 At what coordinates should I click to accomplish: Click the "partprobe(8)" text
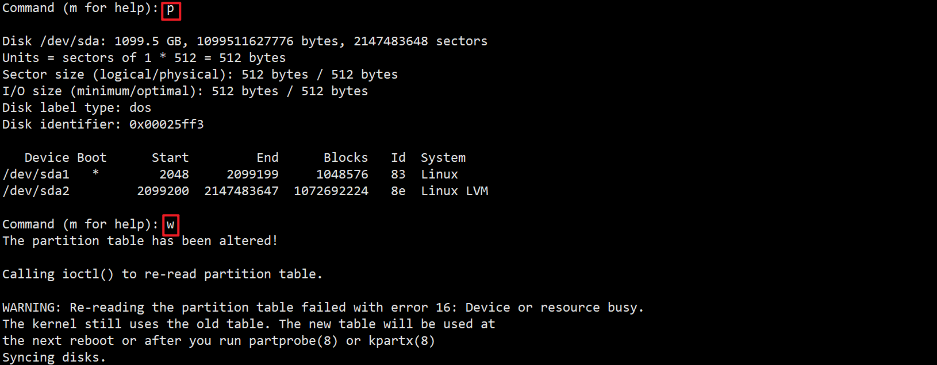click(293, 341)
